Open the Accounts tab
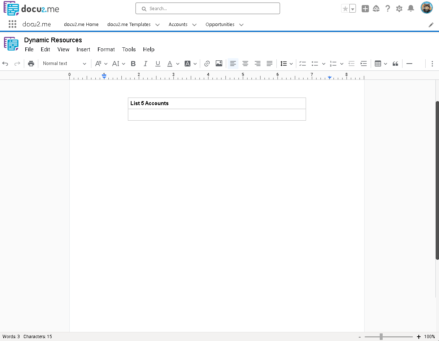This screenshot has height=341, width=439. (x=178, y=25)
